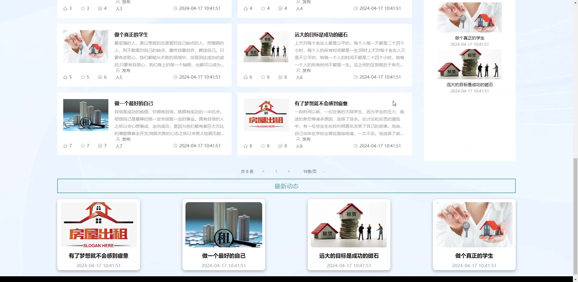Select page 1 in pagination
This screenshot has height=282, width=578.
pos(276,171)
